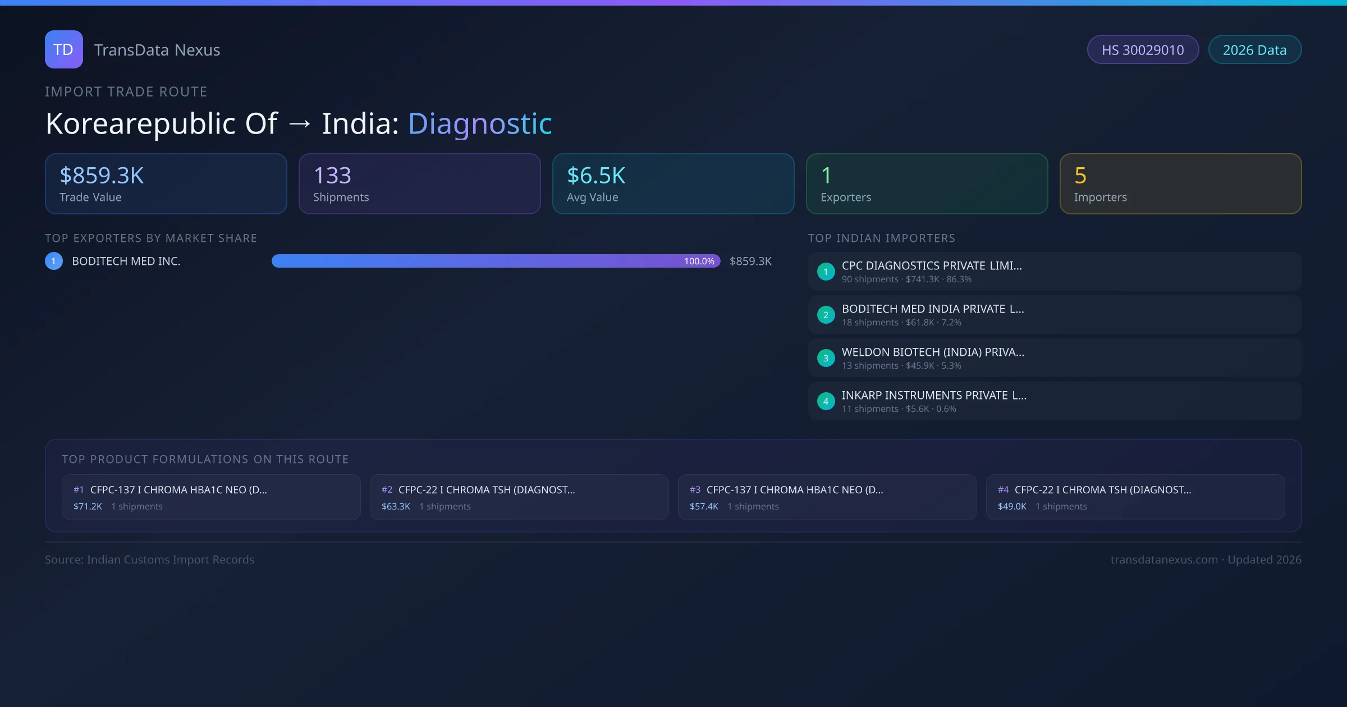Image resolution: width=1347 pixels, height=707 pixels.
Task: Toggle the HS 30029010 filter pill
Action: (1143, 49)
